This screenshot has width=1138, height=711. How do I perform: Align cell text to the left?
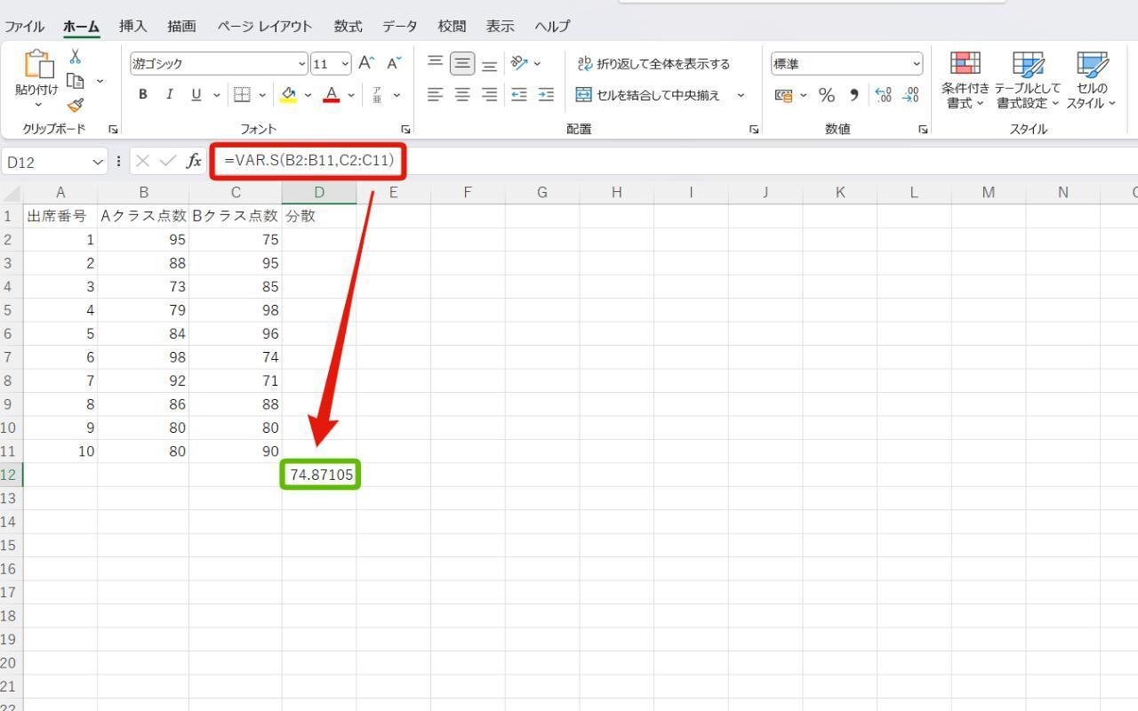435,94
